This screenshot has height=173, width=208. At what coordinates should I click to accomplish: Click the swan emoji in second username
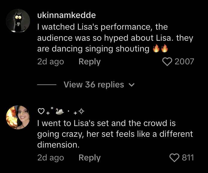[x=60, y=111]
